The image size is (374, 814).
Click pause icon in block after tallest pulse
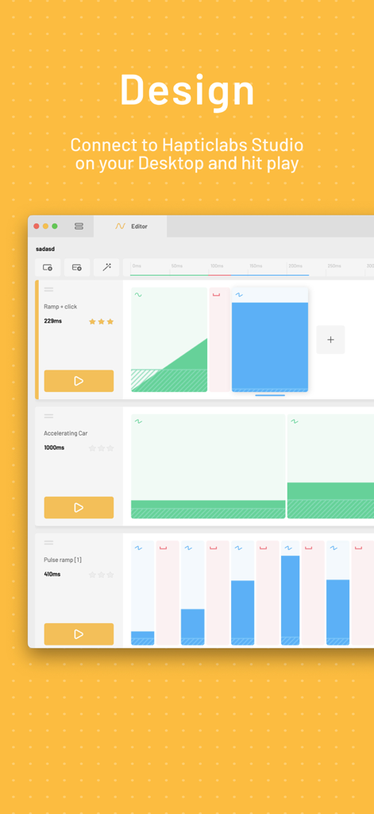pos(309,548)
